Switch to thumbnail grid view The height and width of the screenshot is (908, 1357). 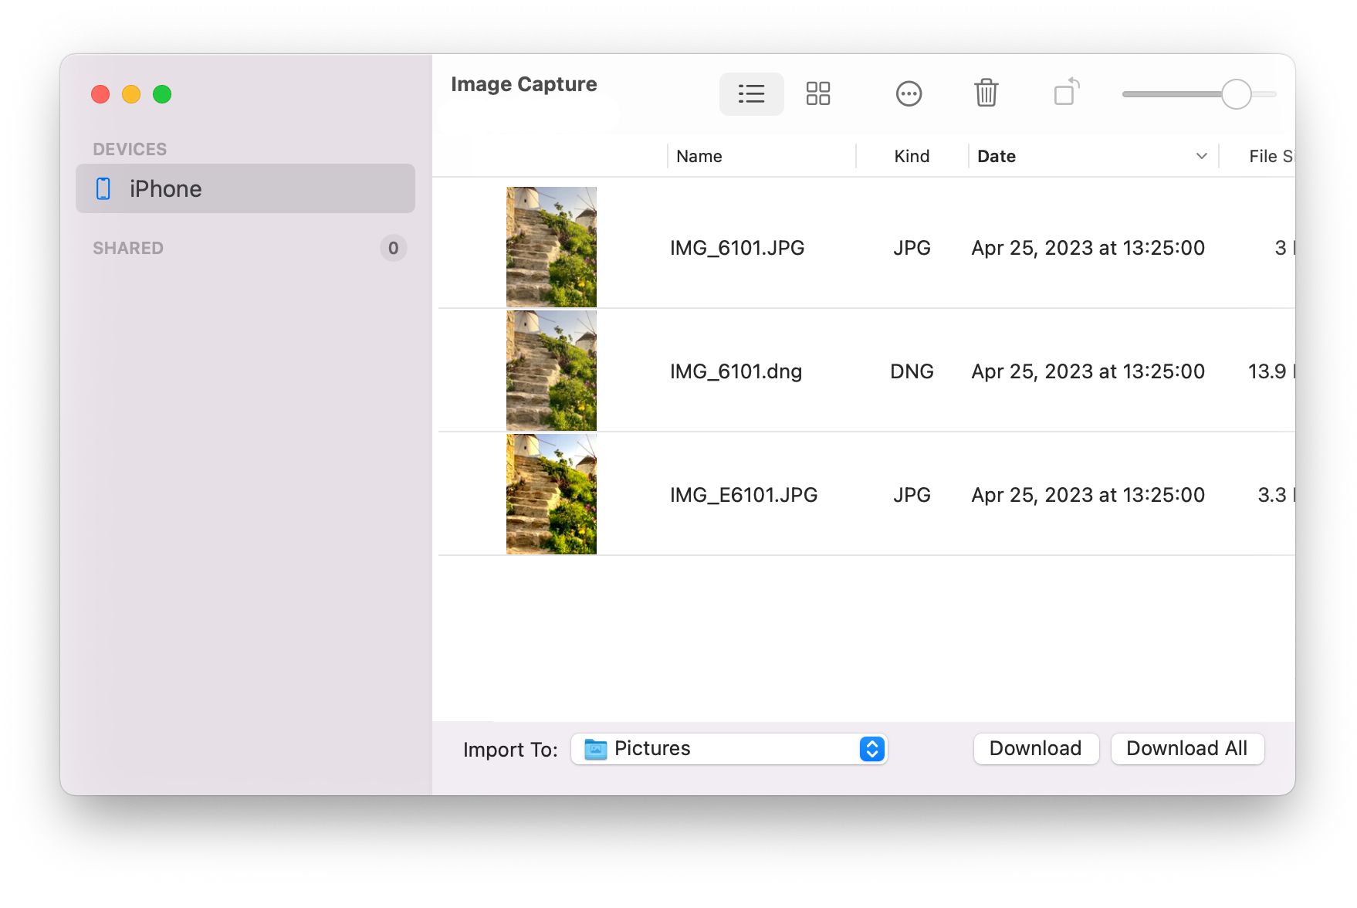pos(818,93)
